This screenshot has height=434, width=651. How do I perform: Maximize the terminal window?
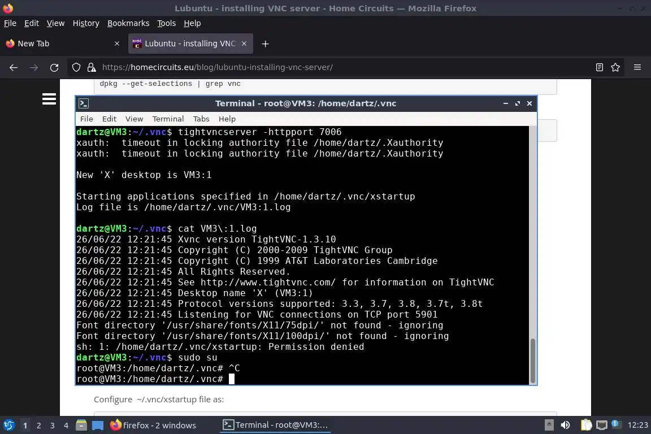click(x=517, y=103)
